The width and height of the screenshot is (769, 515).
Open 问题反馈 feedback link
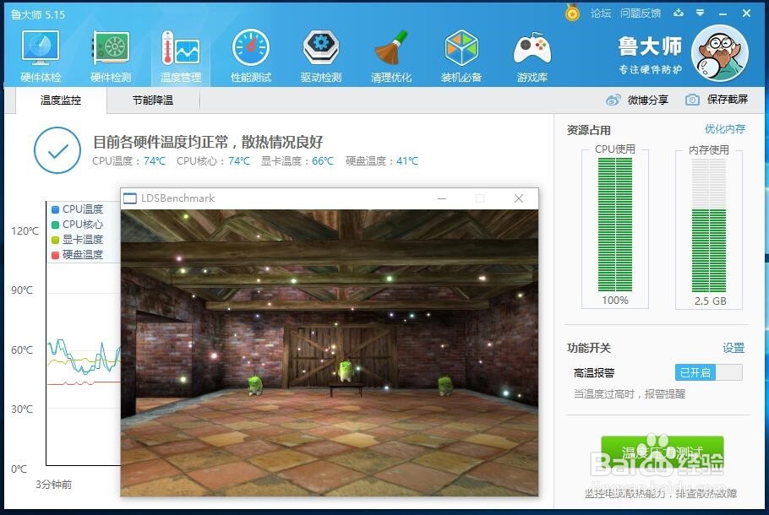pyautogui.click(x=641, y=14)
